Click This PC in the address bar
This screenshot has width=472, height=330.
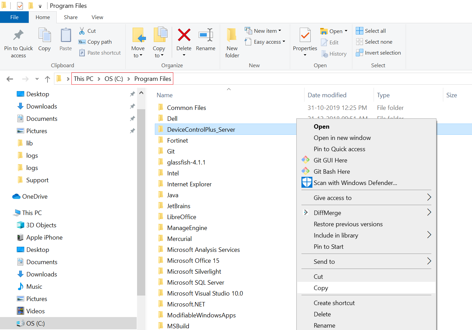(83, 78)
